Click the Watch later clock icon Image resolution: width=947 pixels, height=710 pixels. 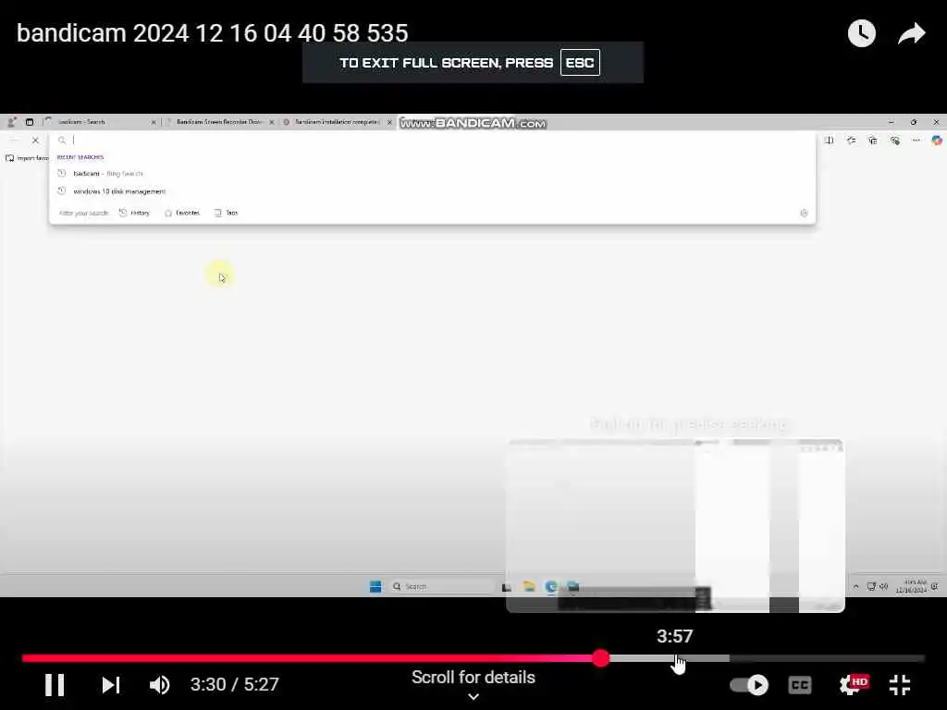(861, 33)
